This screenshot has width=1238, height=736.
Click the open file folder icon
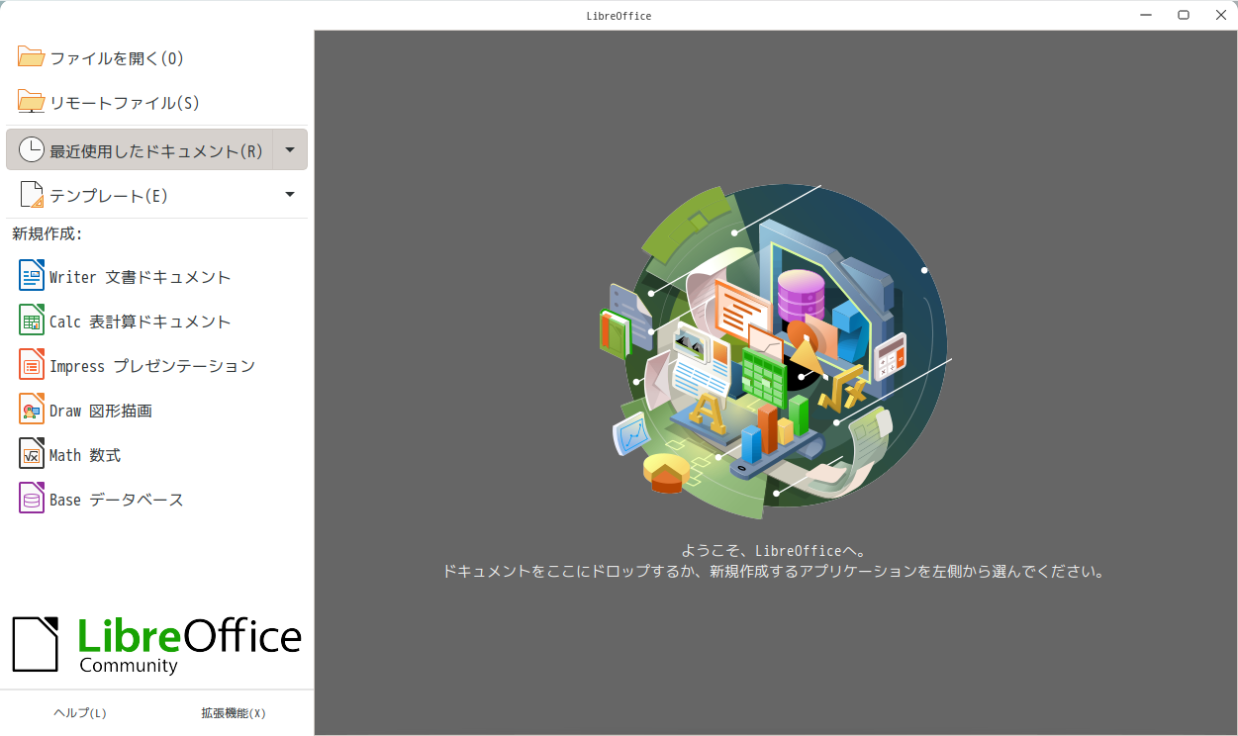coord(32,57)
